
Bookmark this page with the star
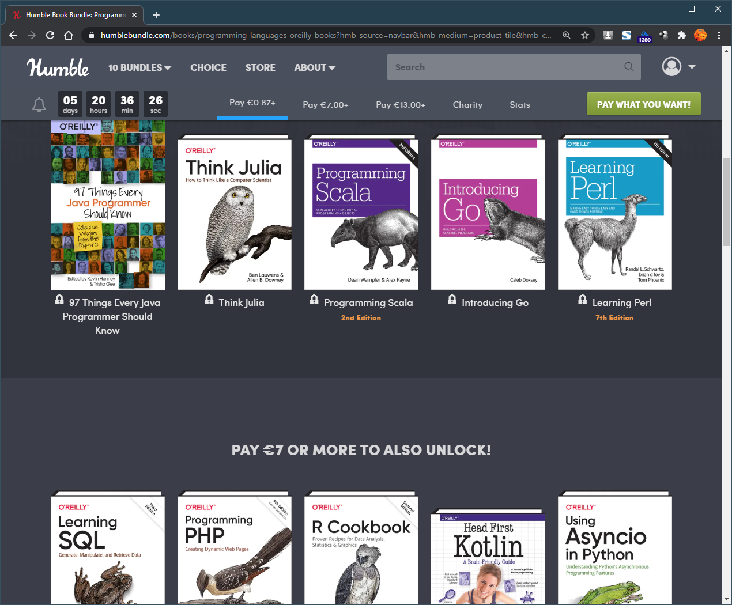pos(585,35)
